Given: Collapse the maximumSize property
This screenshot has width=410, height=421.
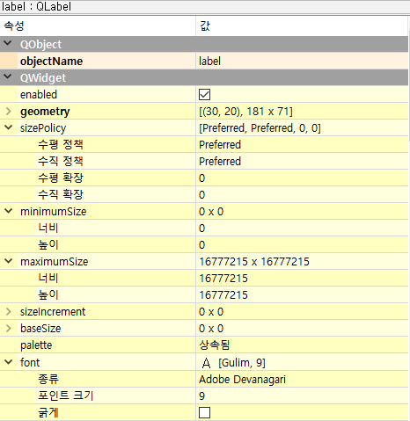Looking at the screenshot, I should (9, 261).
